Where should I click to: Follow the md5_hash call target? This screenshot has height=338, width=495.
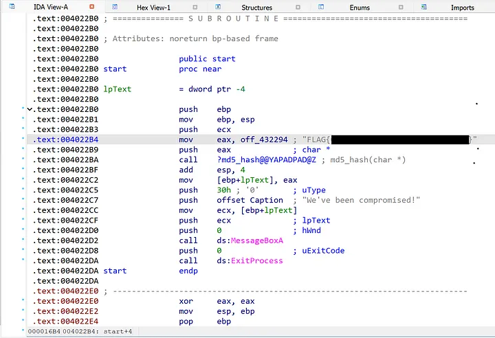(266, 159)
